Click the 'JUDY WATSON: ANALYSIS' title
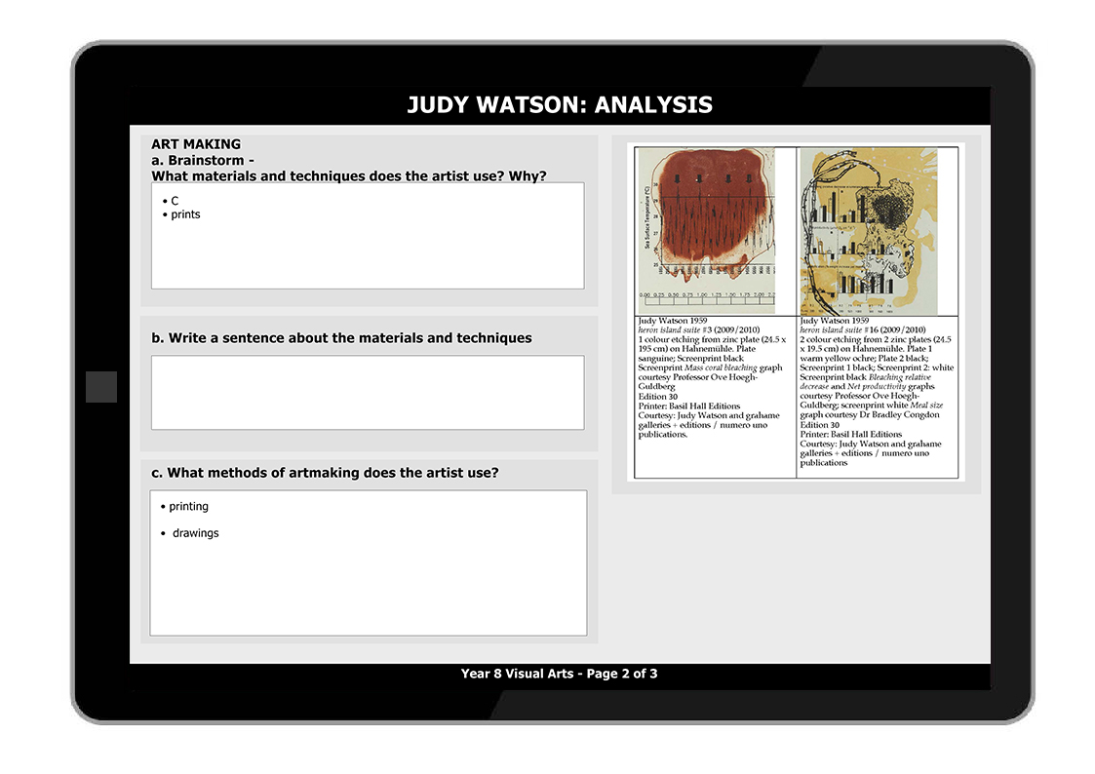This screenshot has height=774, width=1095. point(560,104)
